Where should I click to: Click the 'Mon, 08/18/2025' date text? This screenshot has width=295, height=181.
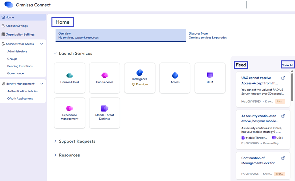[251, 101]
